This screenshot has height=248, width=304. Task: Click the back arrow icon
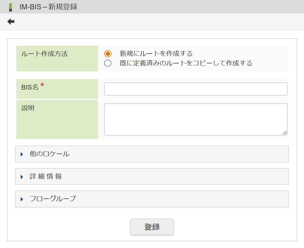tap(11, 21)
